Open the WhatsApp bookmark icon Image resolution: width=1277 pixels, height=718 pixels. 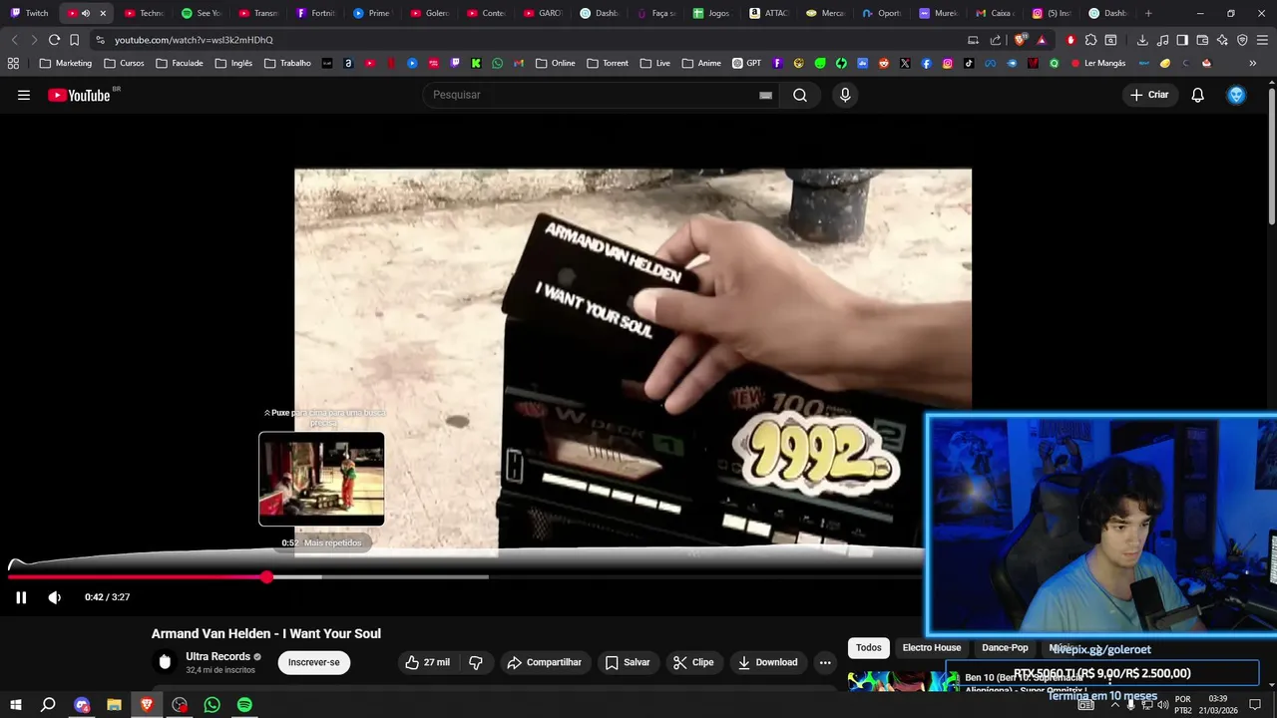tap(498, 63)
